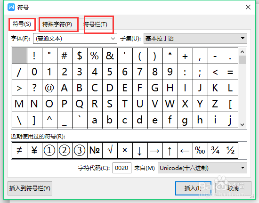Select the backslash symbol
This screenshot has width=259, height=203.
19,120
